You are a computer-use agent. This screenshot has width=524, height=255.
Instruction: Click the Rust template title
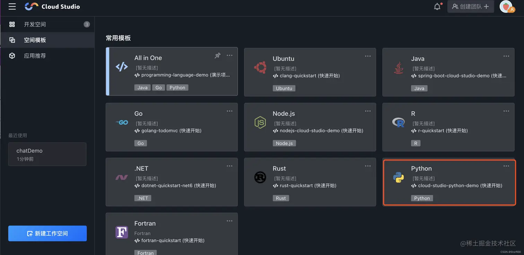pos(279,169)
